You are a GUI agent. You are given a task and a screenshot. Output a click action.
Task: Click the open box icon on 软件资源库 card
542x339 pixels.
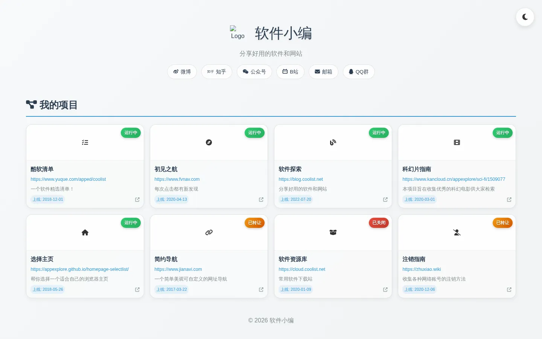pos(333,232)
